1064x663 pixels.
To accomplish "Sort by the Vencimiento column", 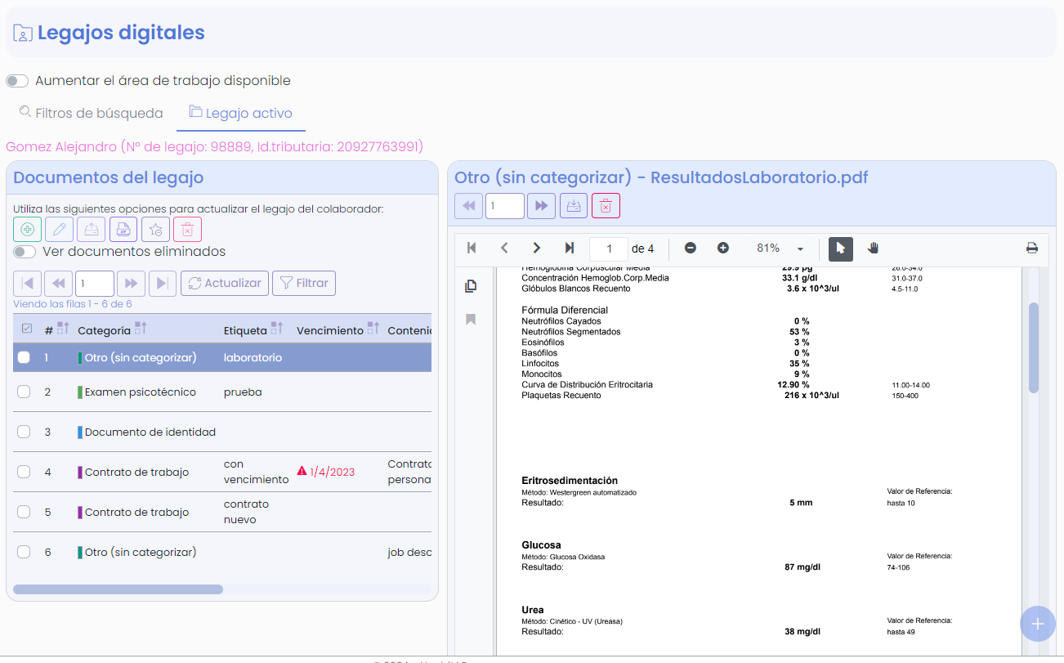I will coord(373,329).
